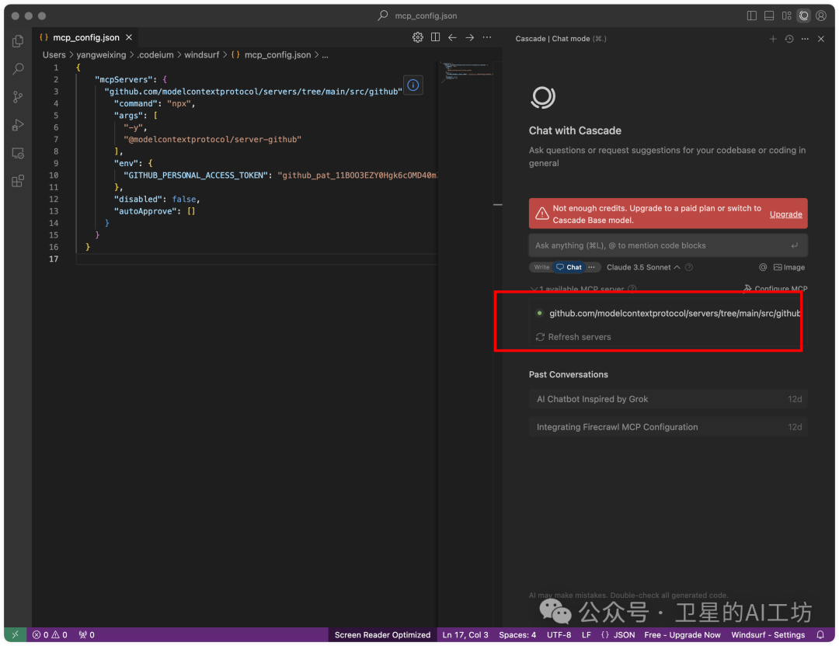The width and height of the screenshot is (839, 646).
Task: Split the editor with split icon
Action: coord(436,37)
